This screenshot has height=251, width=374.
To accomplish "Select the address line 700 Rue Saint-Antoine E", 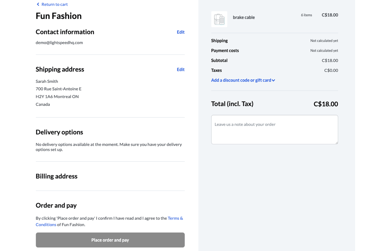I will tap(59, 89).
